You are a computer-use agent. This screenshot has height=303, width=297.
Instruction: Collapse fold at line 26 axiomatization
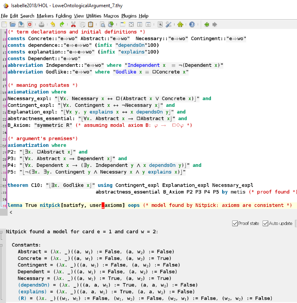[x=1, y=146]
